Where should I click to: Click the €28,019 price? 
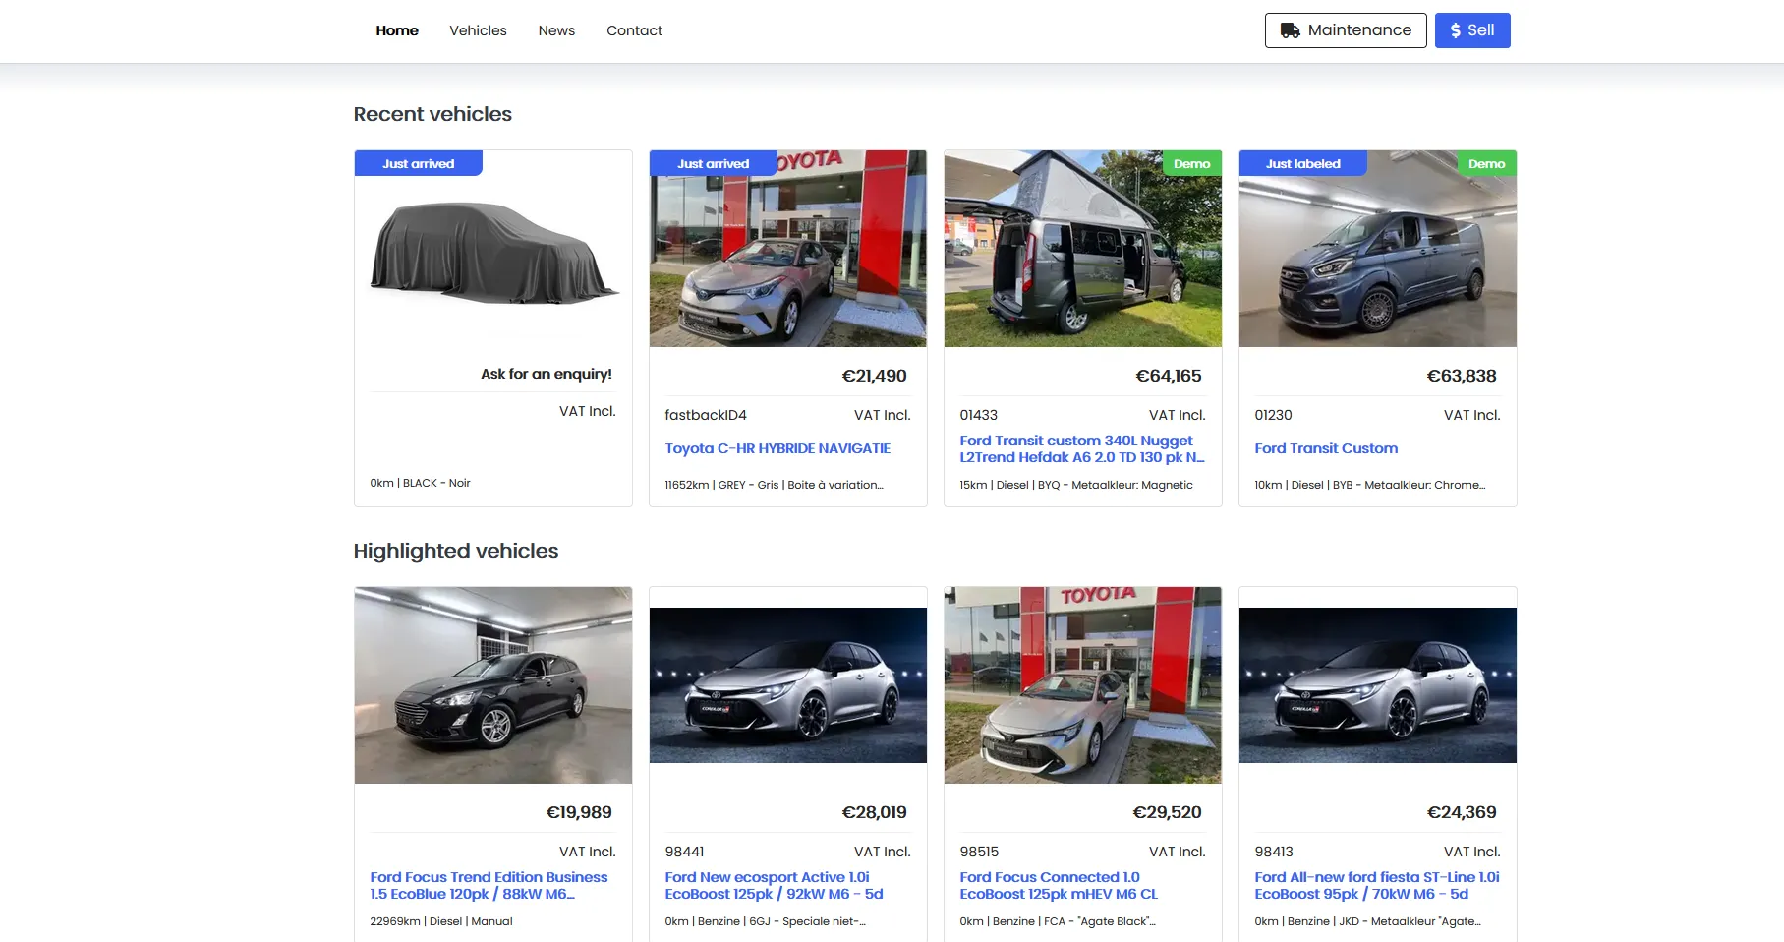point(875,812)
